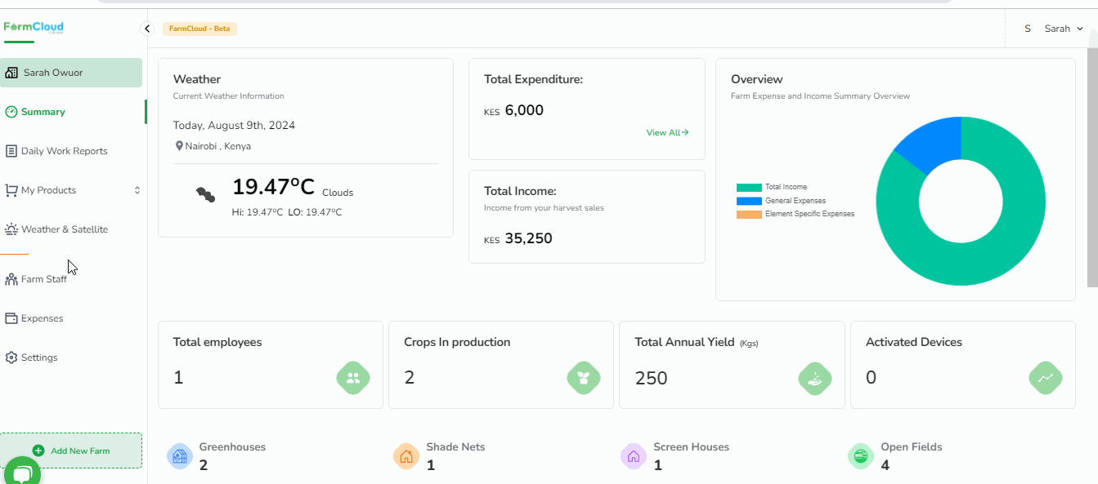Click the S user avatar

click(x=1028, y=29)
